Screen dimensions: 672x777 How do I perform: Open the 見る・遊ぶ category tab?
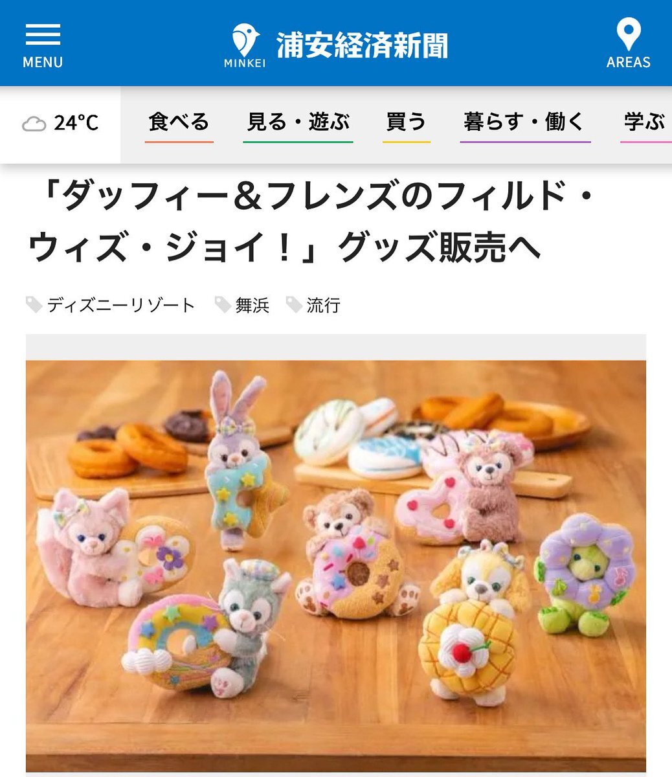click(x=298, y=124)
